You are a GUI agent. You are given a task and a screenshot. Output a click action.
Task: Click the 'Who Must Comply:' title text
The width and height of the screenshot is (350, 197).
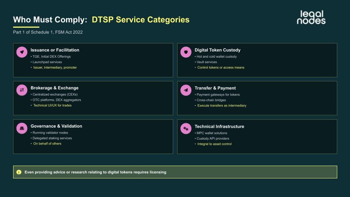(x=50, y=20)
